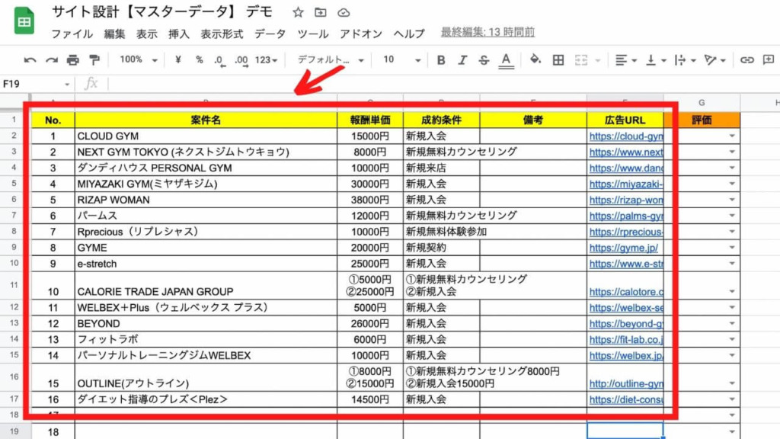Open the Google Sheets home icon
Viewport: 780px width, 439px height.
[24, 21]
